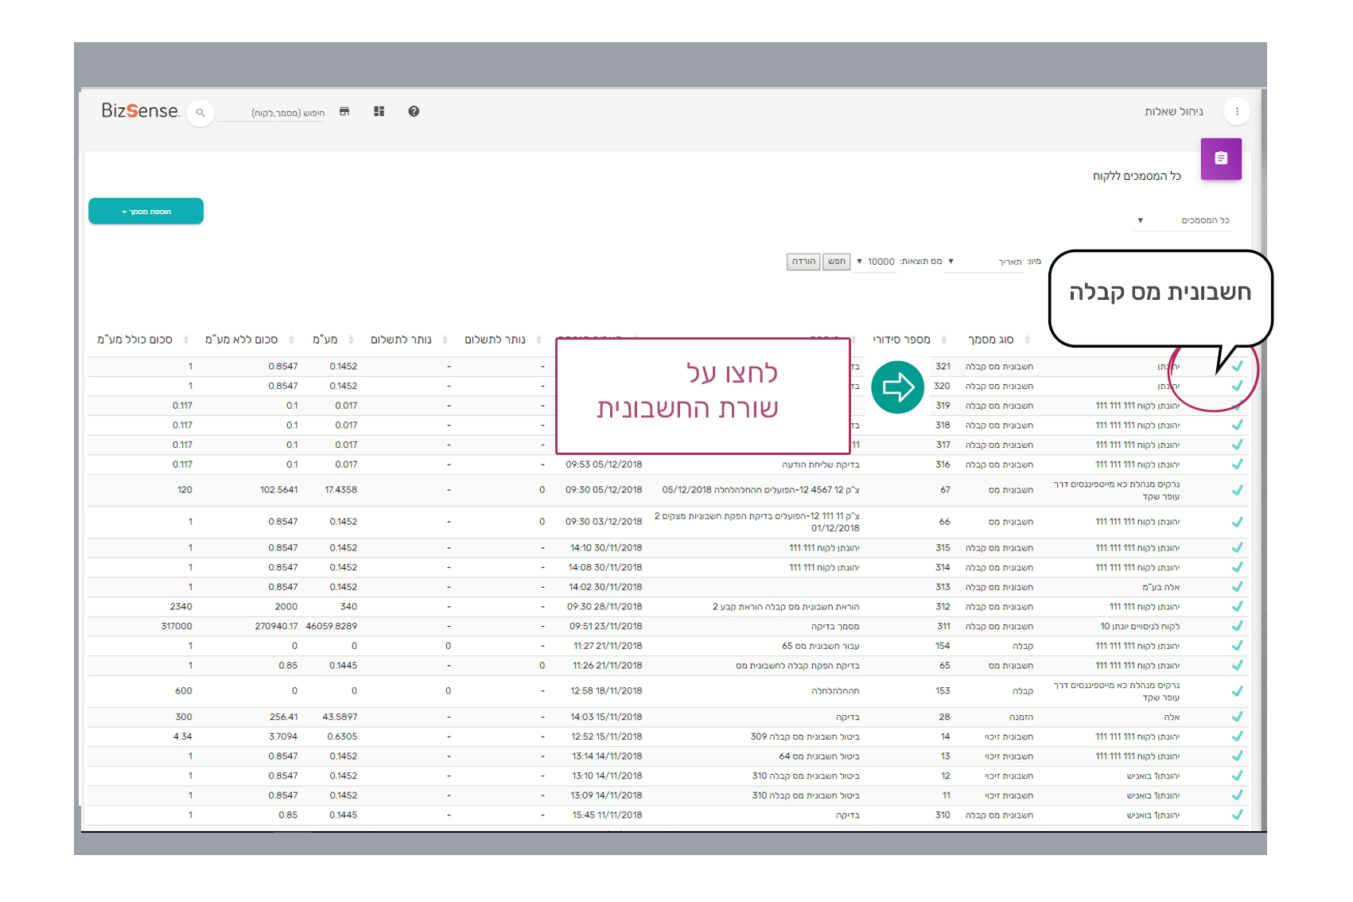1353x902 pixels.
Task: Click date 14:10 30/11/2018 cell
Action: pos(606,548)
